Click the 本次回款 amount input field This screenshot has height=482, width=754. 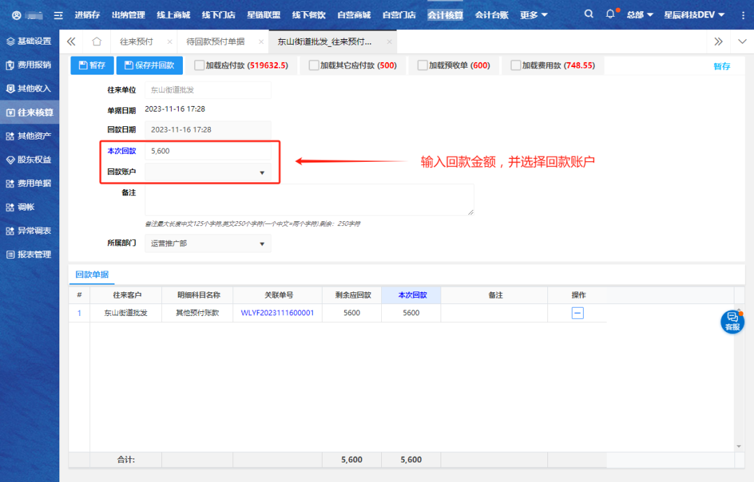[x=207, y=151]
